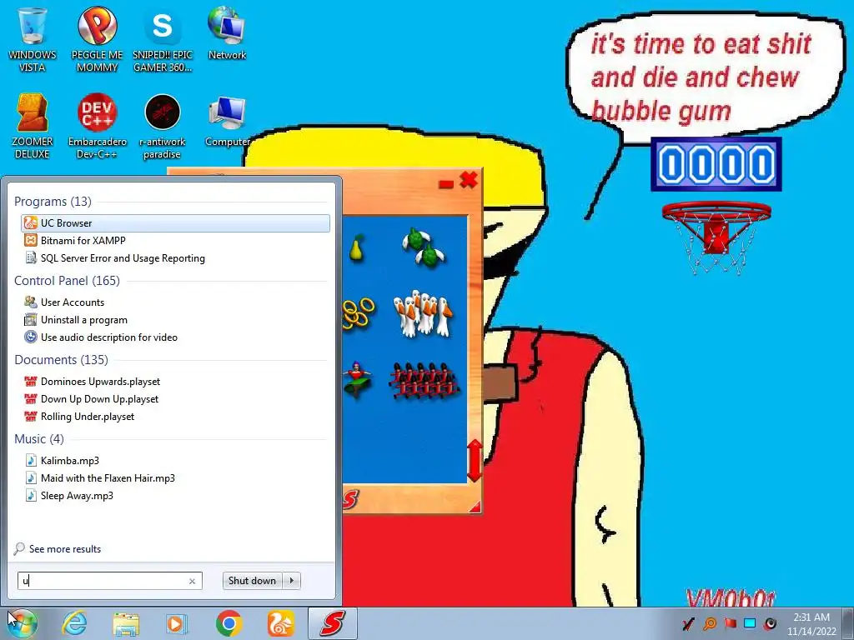Click the 0000 score counter widget
Image resolution: width=854 pixels, height=640 pixels.
click(716, 164)
